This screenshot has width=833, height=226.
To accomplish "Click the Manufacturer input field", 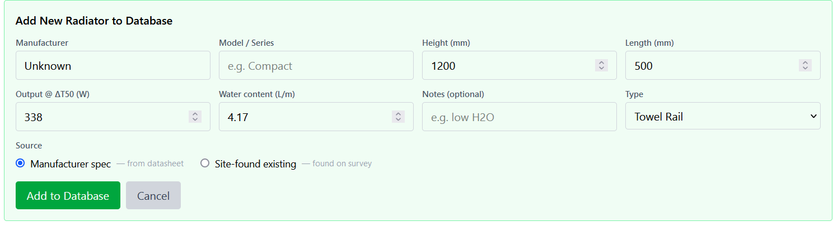I will pos(113,66).
